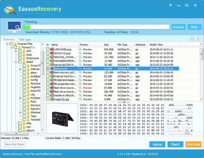The width and height of the screenshot is (204, 158).
Task: Click the preview magnifier for 145314536.png
Action: point(80,49)
